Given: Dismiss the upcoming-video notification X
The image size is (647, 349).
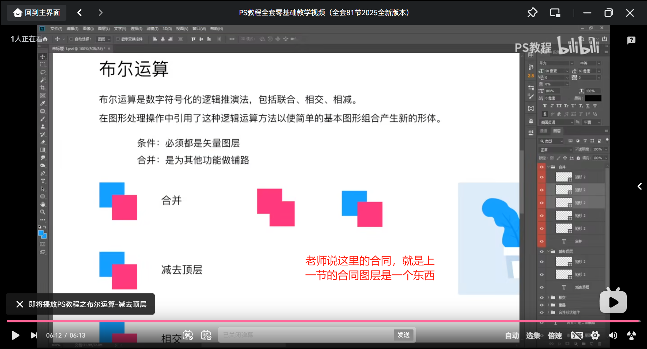Looking at the screenshot, I should coord(20,304).
